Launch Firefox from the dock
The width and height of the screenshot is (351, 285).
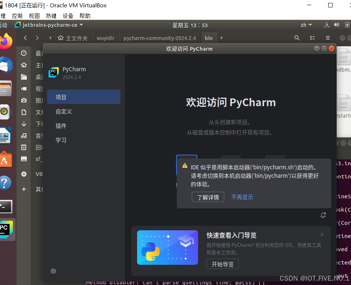point(6,42)
